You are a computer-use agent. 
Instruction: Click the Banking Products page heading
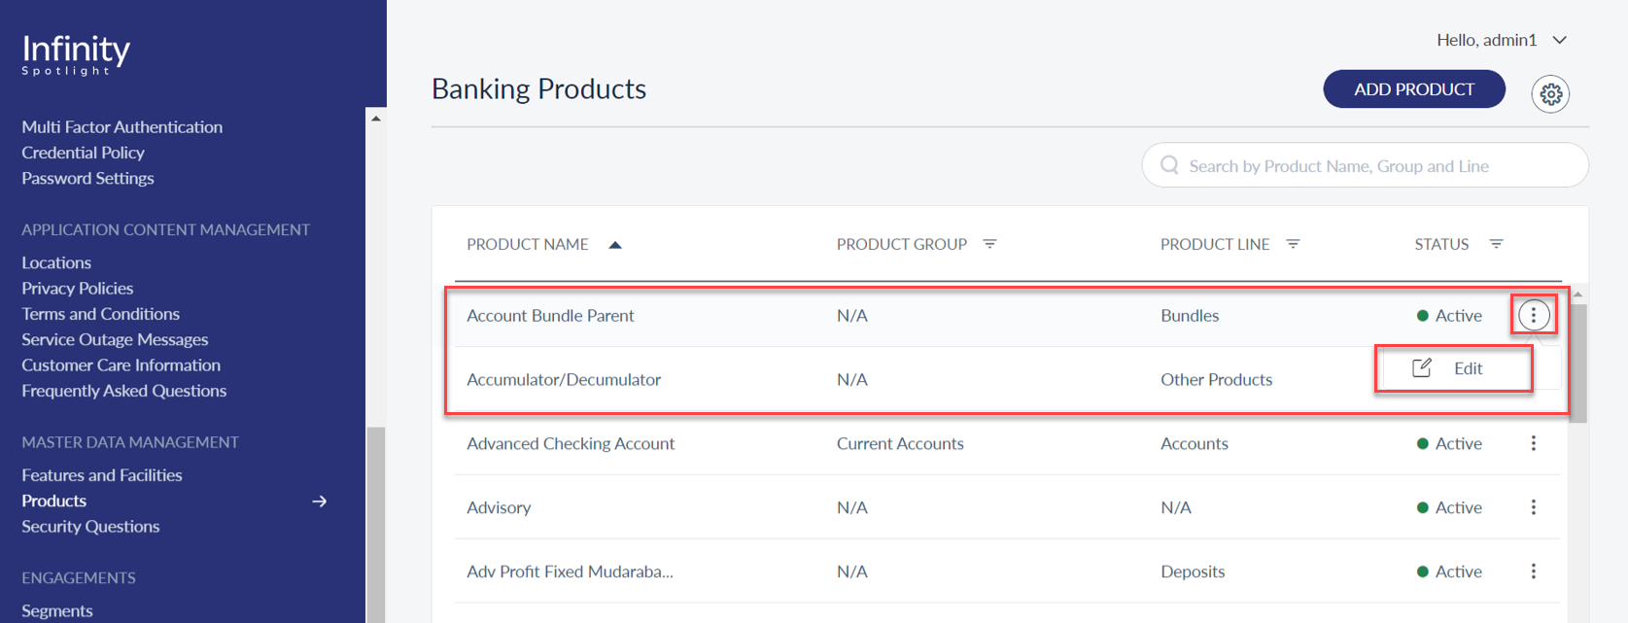(x=538, y=88)
